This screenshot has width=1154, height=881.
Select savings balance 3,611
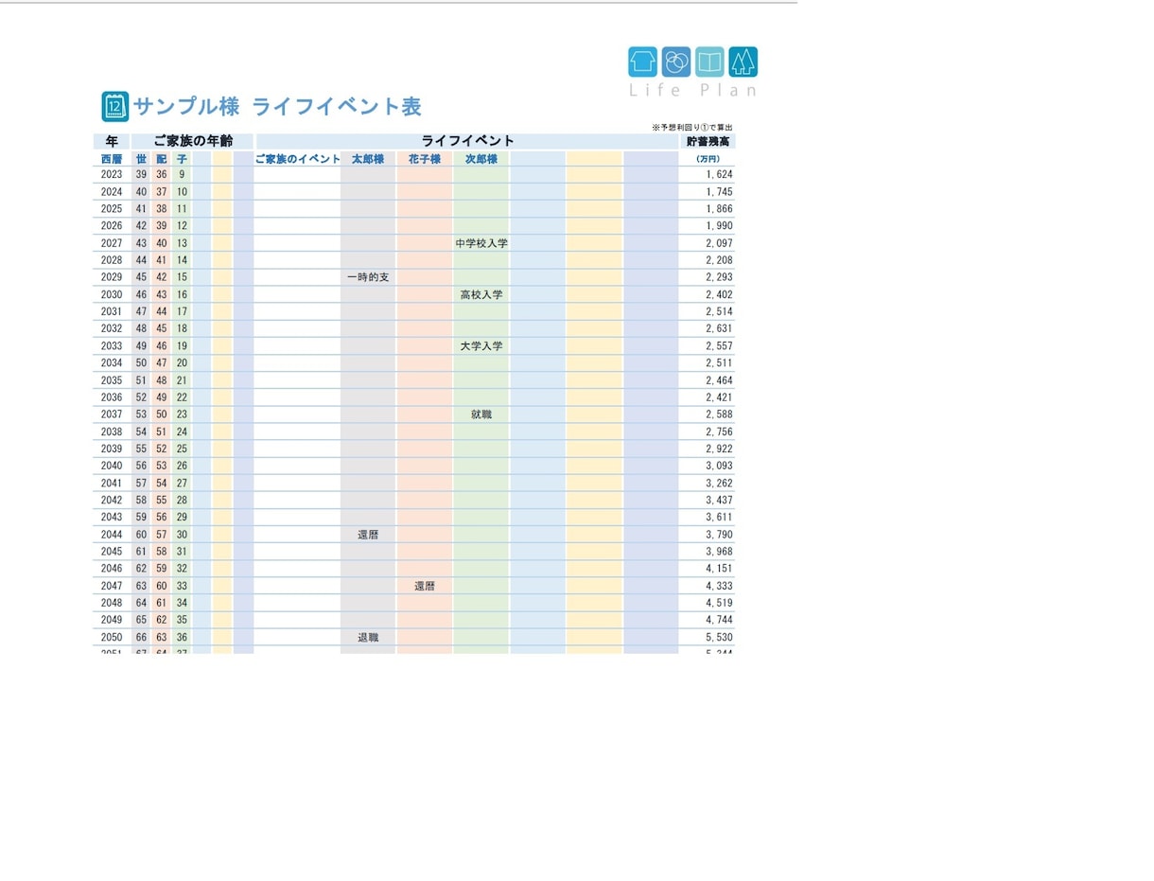tap(719, 518)
